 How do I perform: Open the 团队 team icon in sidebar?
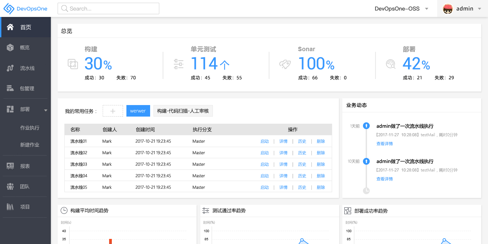[x=10, y=186]
